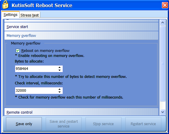The image size is (169, 134).
Task: Select the Settings tab
Action: pyautogui.click(x=10, y=15)
